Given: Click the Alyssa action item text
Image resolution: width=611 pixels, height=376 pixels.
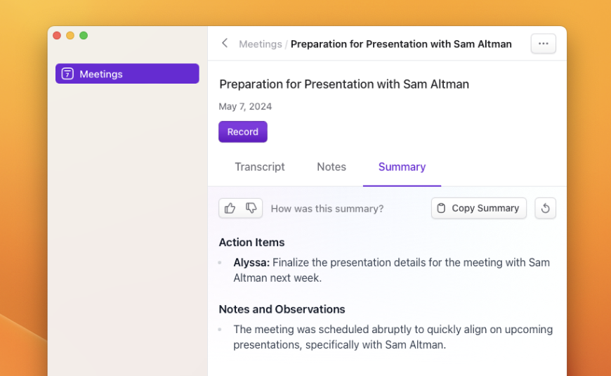Looking at the screenshot, I should (392, 270).
